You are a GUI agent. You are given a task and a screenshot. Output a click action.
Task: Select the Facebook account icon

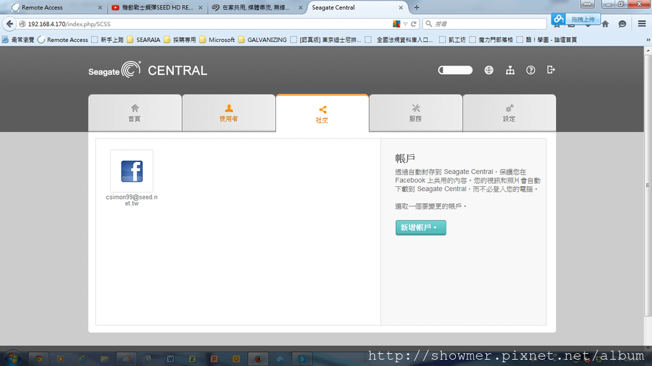pos(132,171)
